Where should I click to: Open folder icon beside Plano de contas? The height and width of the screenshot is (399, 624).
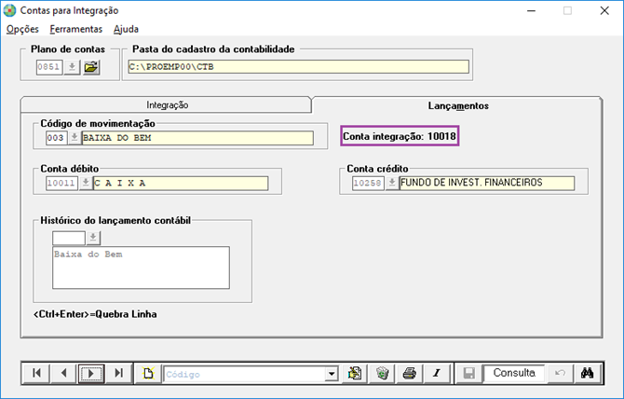pos(91,67)
